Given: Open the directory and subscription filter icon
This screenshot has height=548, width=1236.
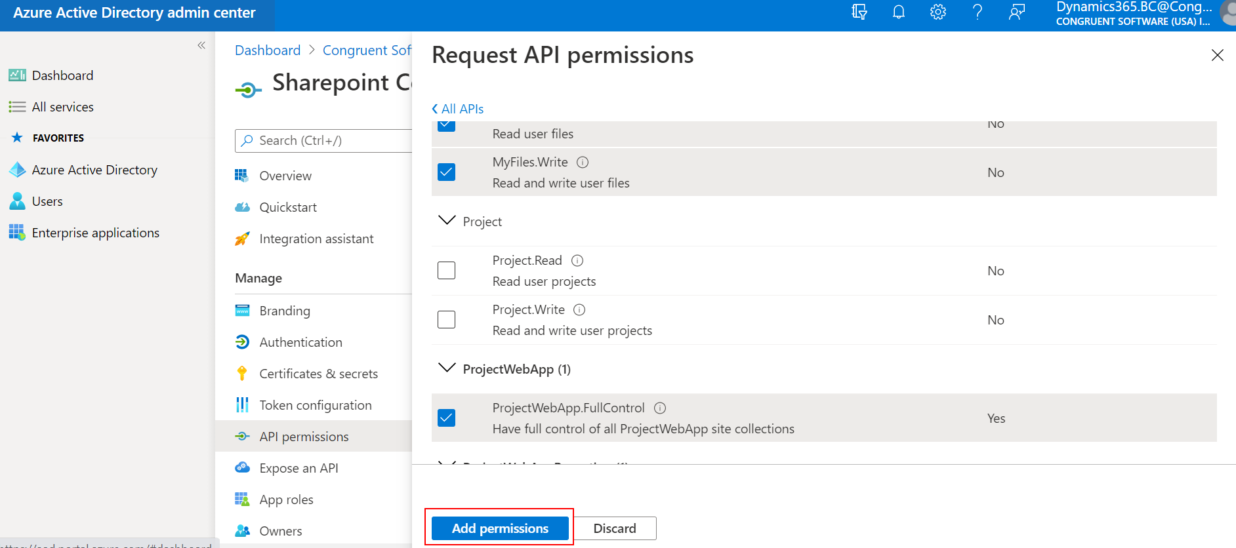Looking at the screenshot, I should 859,12.
